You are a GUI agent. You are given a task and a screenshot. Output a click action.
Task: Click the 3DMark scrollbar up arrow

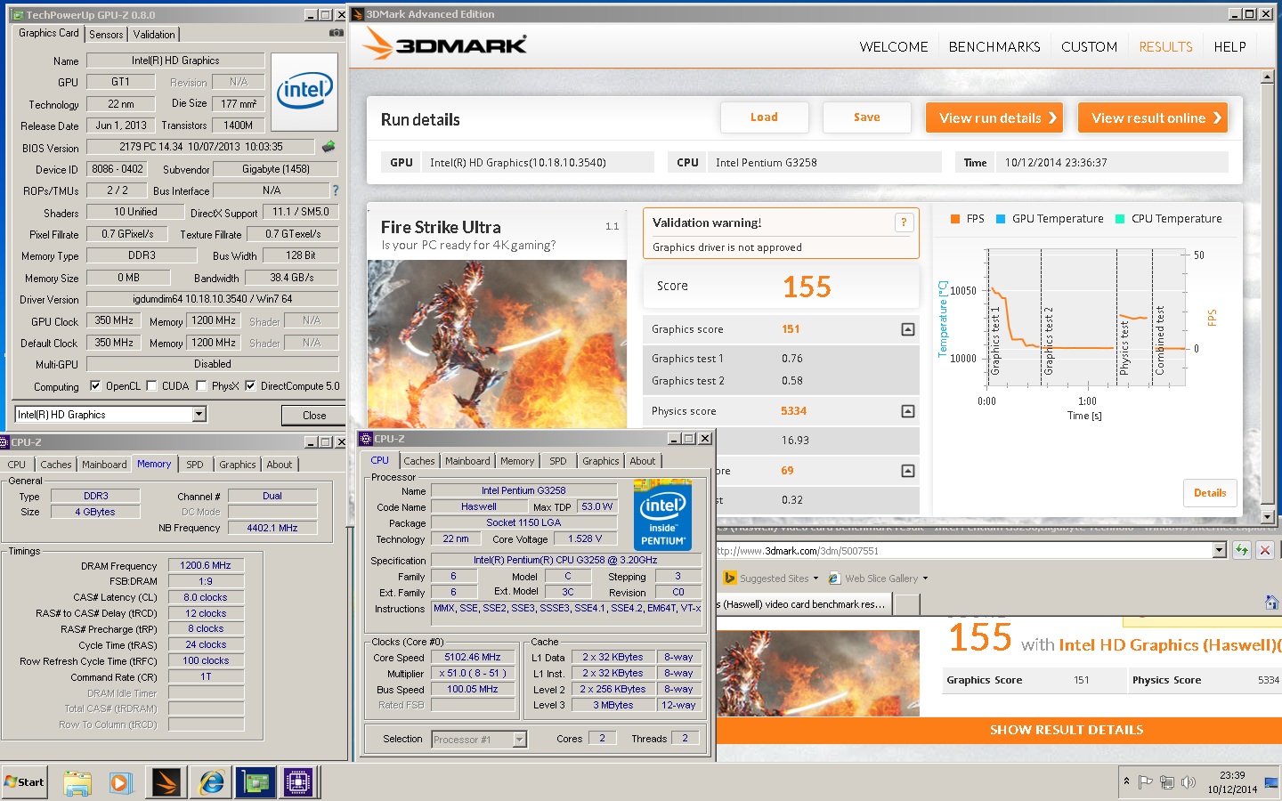[1268, 77]
